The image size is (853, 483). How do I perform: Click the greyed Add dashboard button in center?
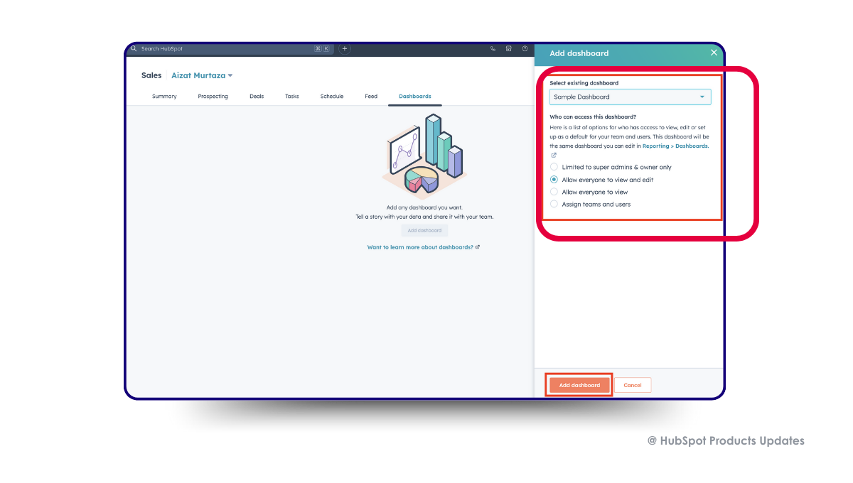[x=424, y=231]
